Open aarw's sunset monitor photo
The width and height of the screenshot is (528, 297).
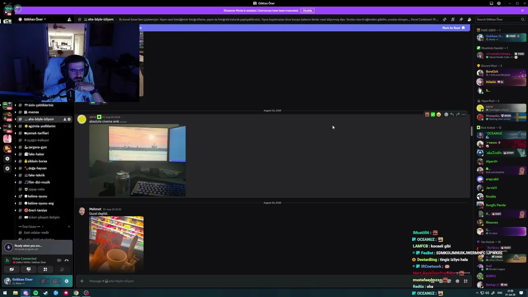pyautogui.click(x=137, y=160)
